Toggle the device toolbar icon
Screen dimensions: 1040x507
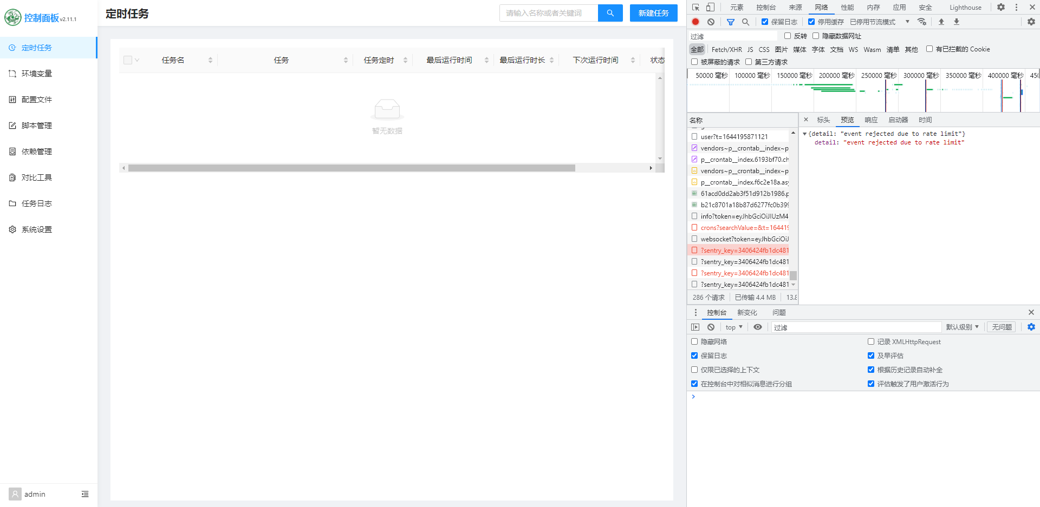[710, 8]
